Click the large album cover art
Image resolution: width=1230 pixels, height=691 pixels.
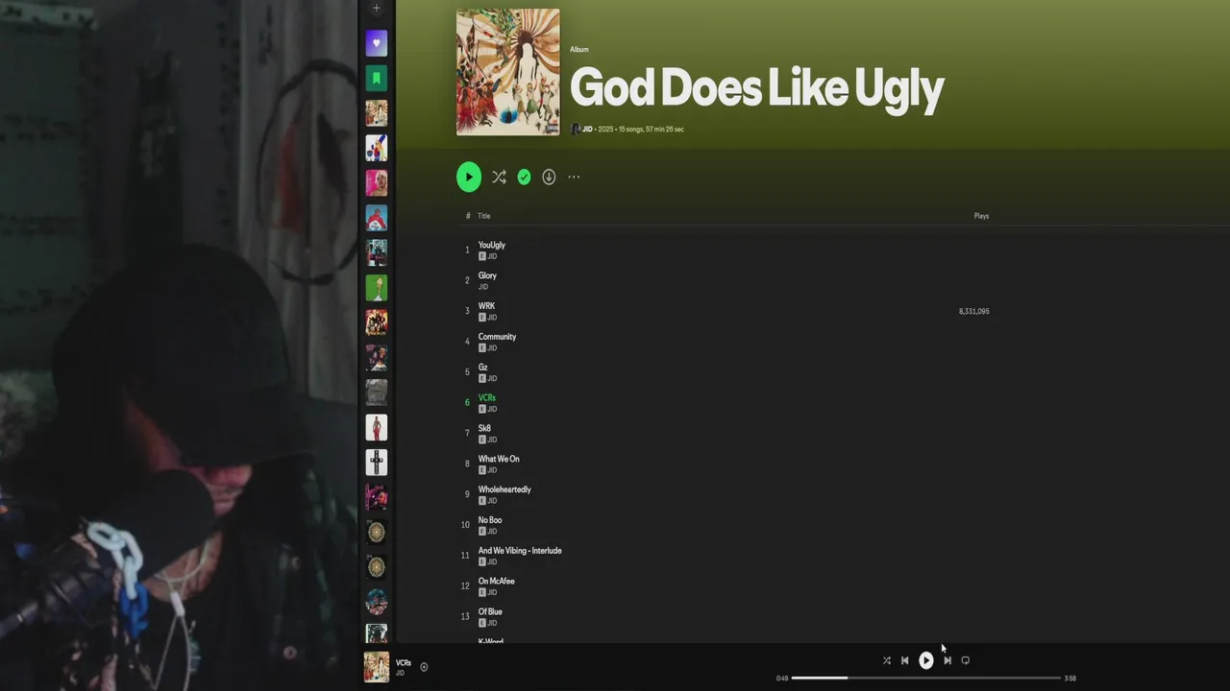click(507, 72)
